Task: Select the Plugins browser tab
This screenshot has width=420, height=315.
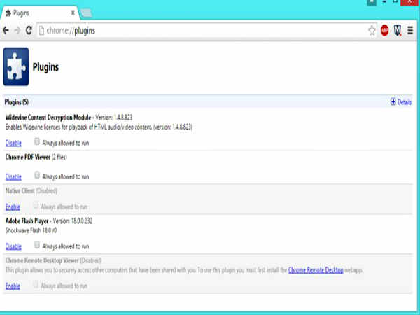Action: pyautogui.click(x=40, y=13)
